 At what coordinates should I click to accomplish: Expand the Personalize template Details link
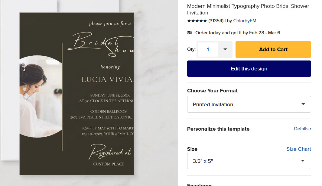point(302,129)
